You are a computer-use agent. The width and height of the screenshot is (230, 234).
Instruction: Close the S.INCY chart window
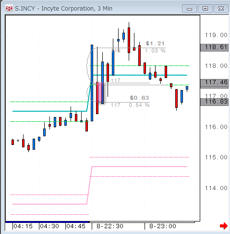(221, 9)
